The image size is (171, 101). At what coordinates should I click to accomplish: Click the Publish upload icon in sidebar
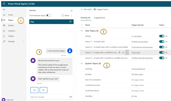point(4,36)
